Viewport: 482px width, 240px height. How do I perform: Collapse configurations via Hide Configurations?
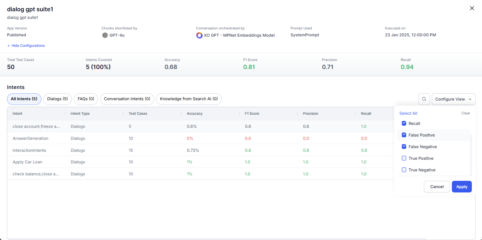coord(28,46)
